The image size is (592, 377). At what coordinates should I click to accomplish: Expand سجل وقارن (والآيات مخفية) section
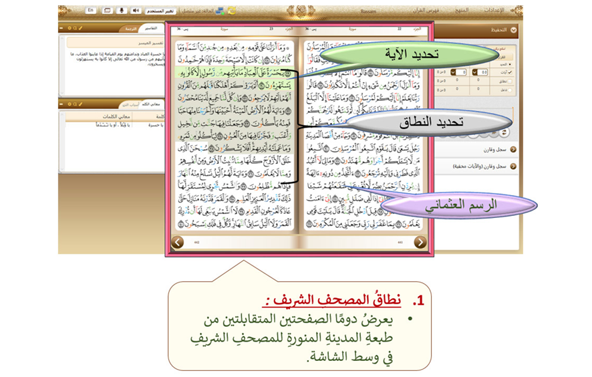coord(513,166)
